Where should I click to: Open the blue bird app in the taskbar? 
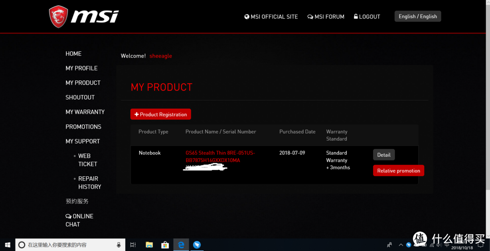click(x=197, y=245)
